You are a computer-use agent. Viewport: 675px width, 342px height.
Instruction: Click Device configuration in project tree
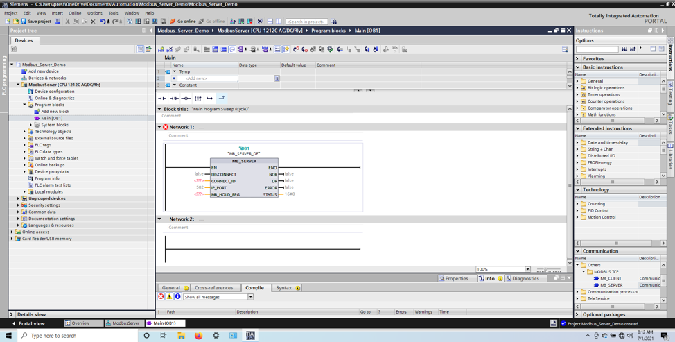tap(54, 92)
